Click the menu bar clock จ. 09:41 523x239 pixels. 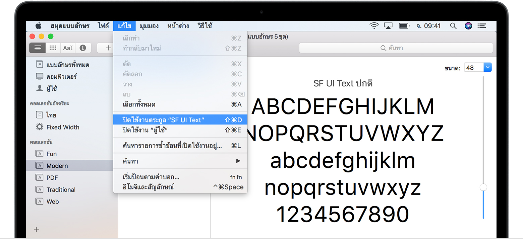click(x=429, y=26)
